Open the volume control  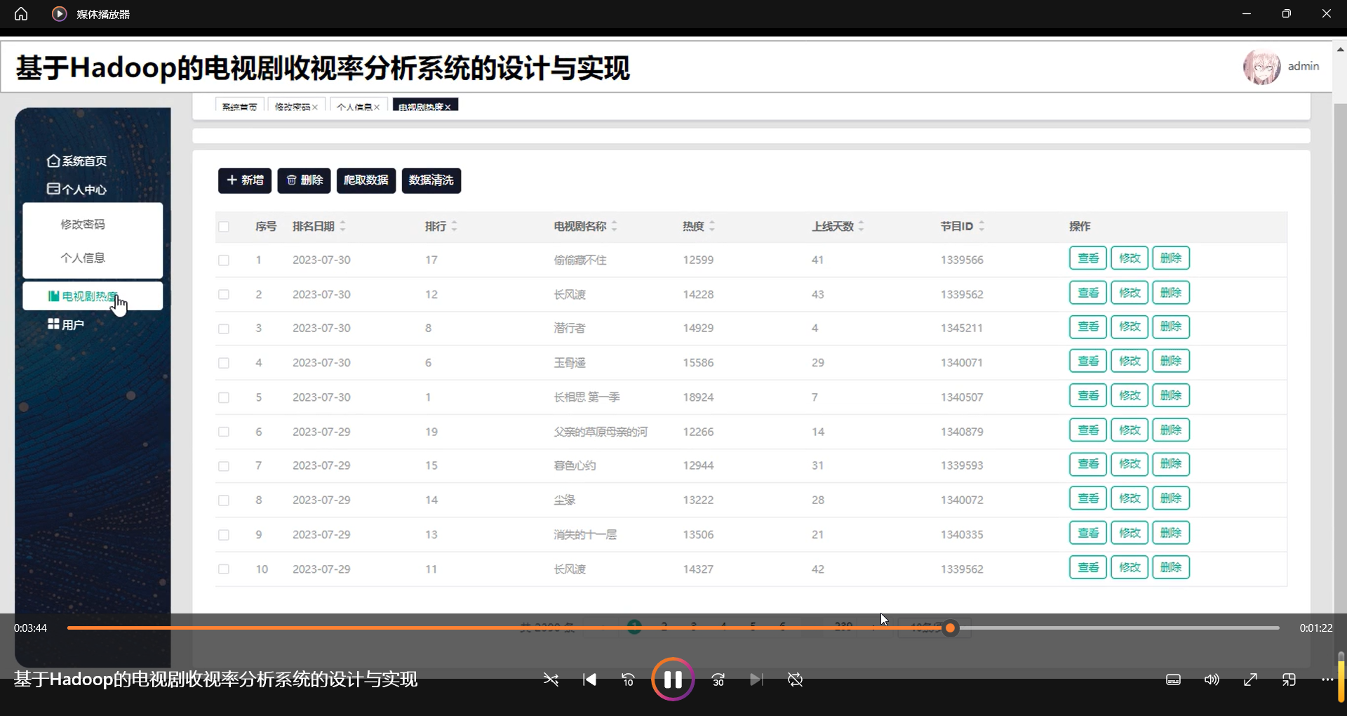[1212, 679]
